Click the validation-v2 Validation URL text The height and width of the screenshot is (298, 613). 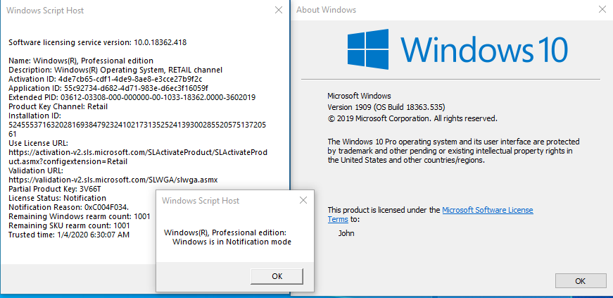(x=113, y=180)
